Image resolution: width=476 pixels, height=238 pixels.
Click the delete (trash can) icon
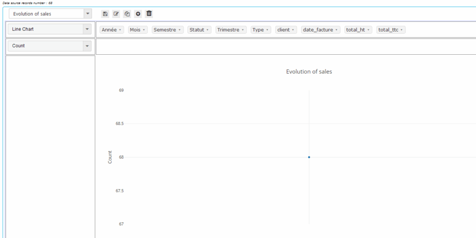[149, 13]
